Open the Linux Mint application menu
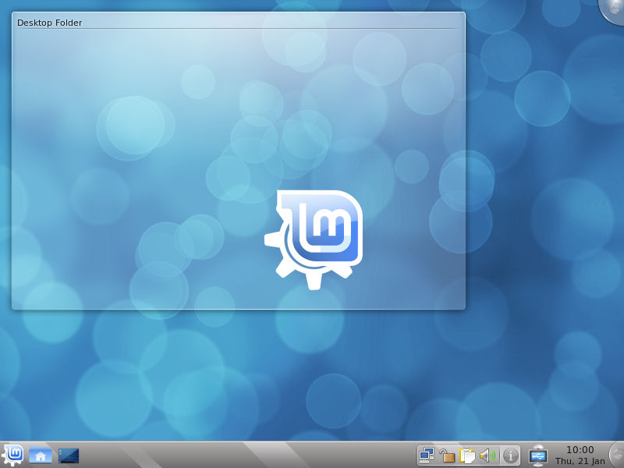Screen dimensions: 624x468 (13, 455)
